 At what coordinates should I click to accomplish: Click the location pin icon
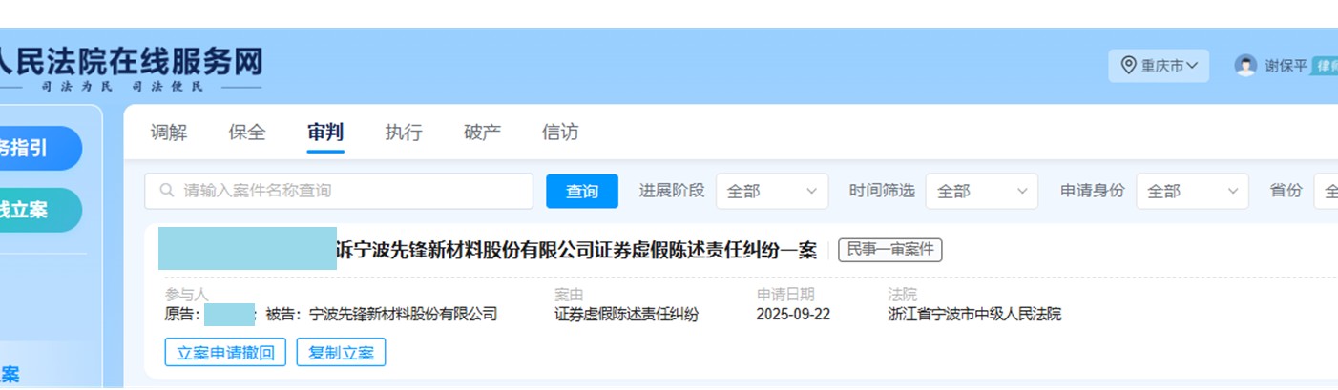point(1129,66)
